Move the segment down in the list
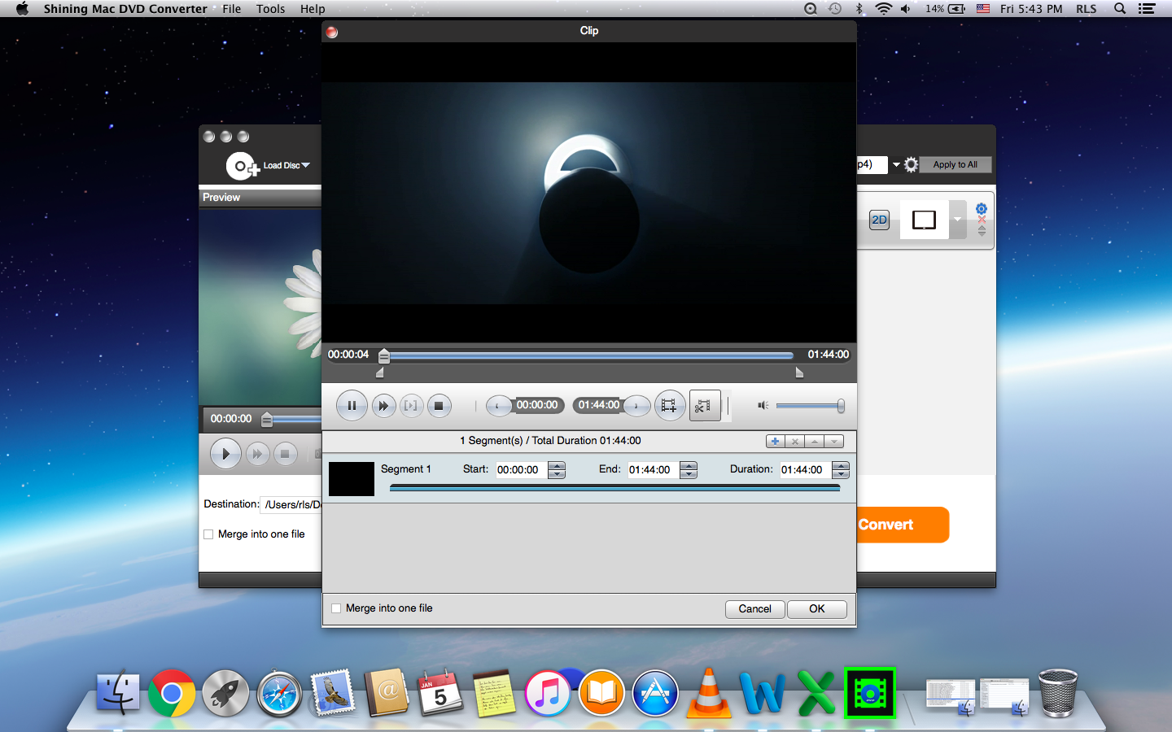1172x732 pixels. tap(834, 441)
